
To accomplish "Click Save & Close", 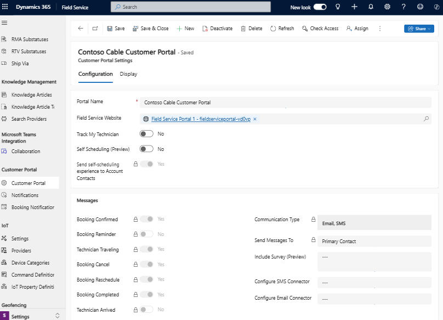I will (151, 29).
